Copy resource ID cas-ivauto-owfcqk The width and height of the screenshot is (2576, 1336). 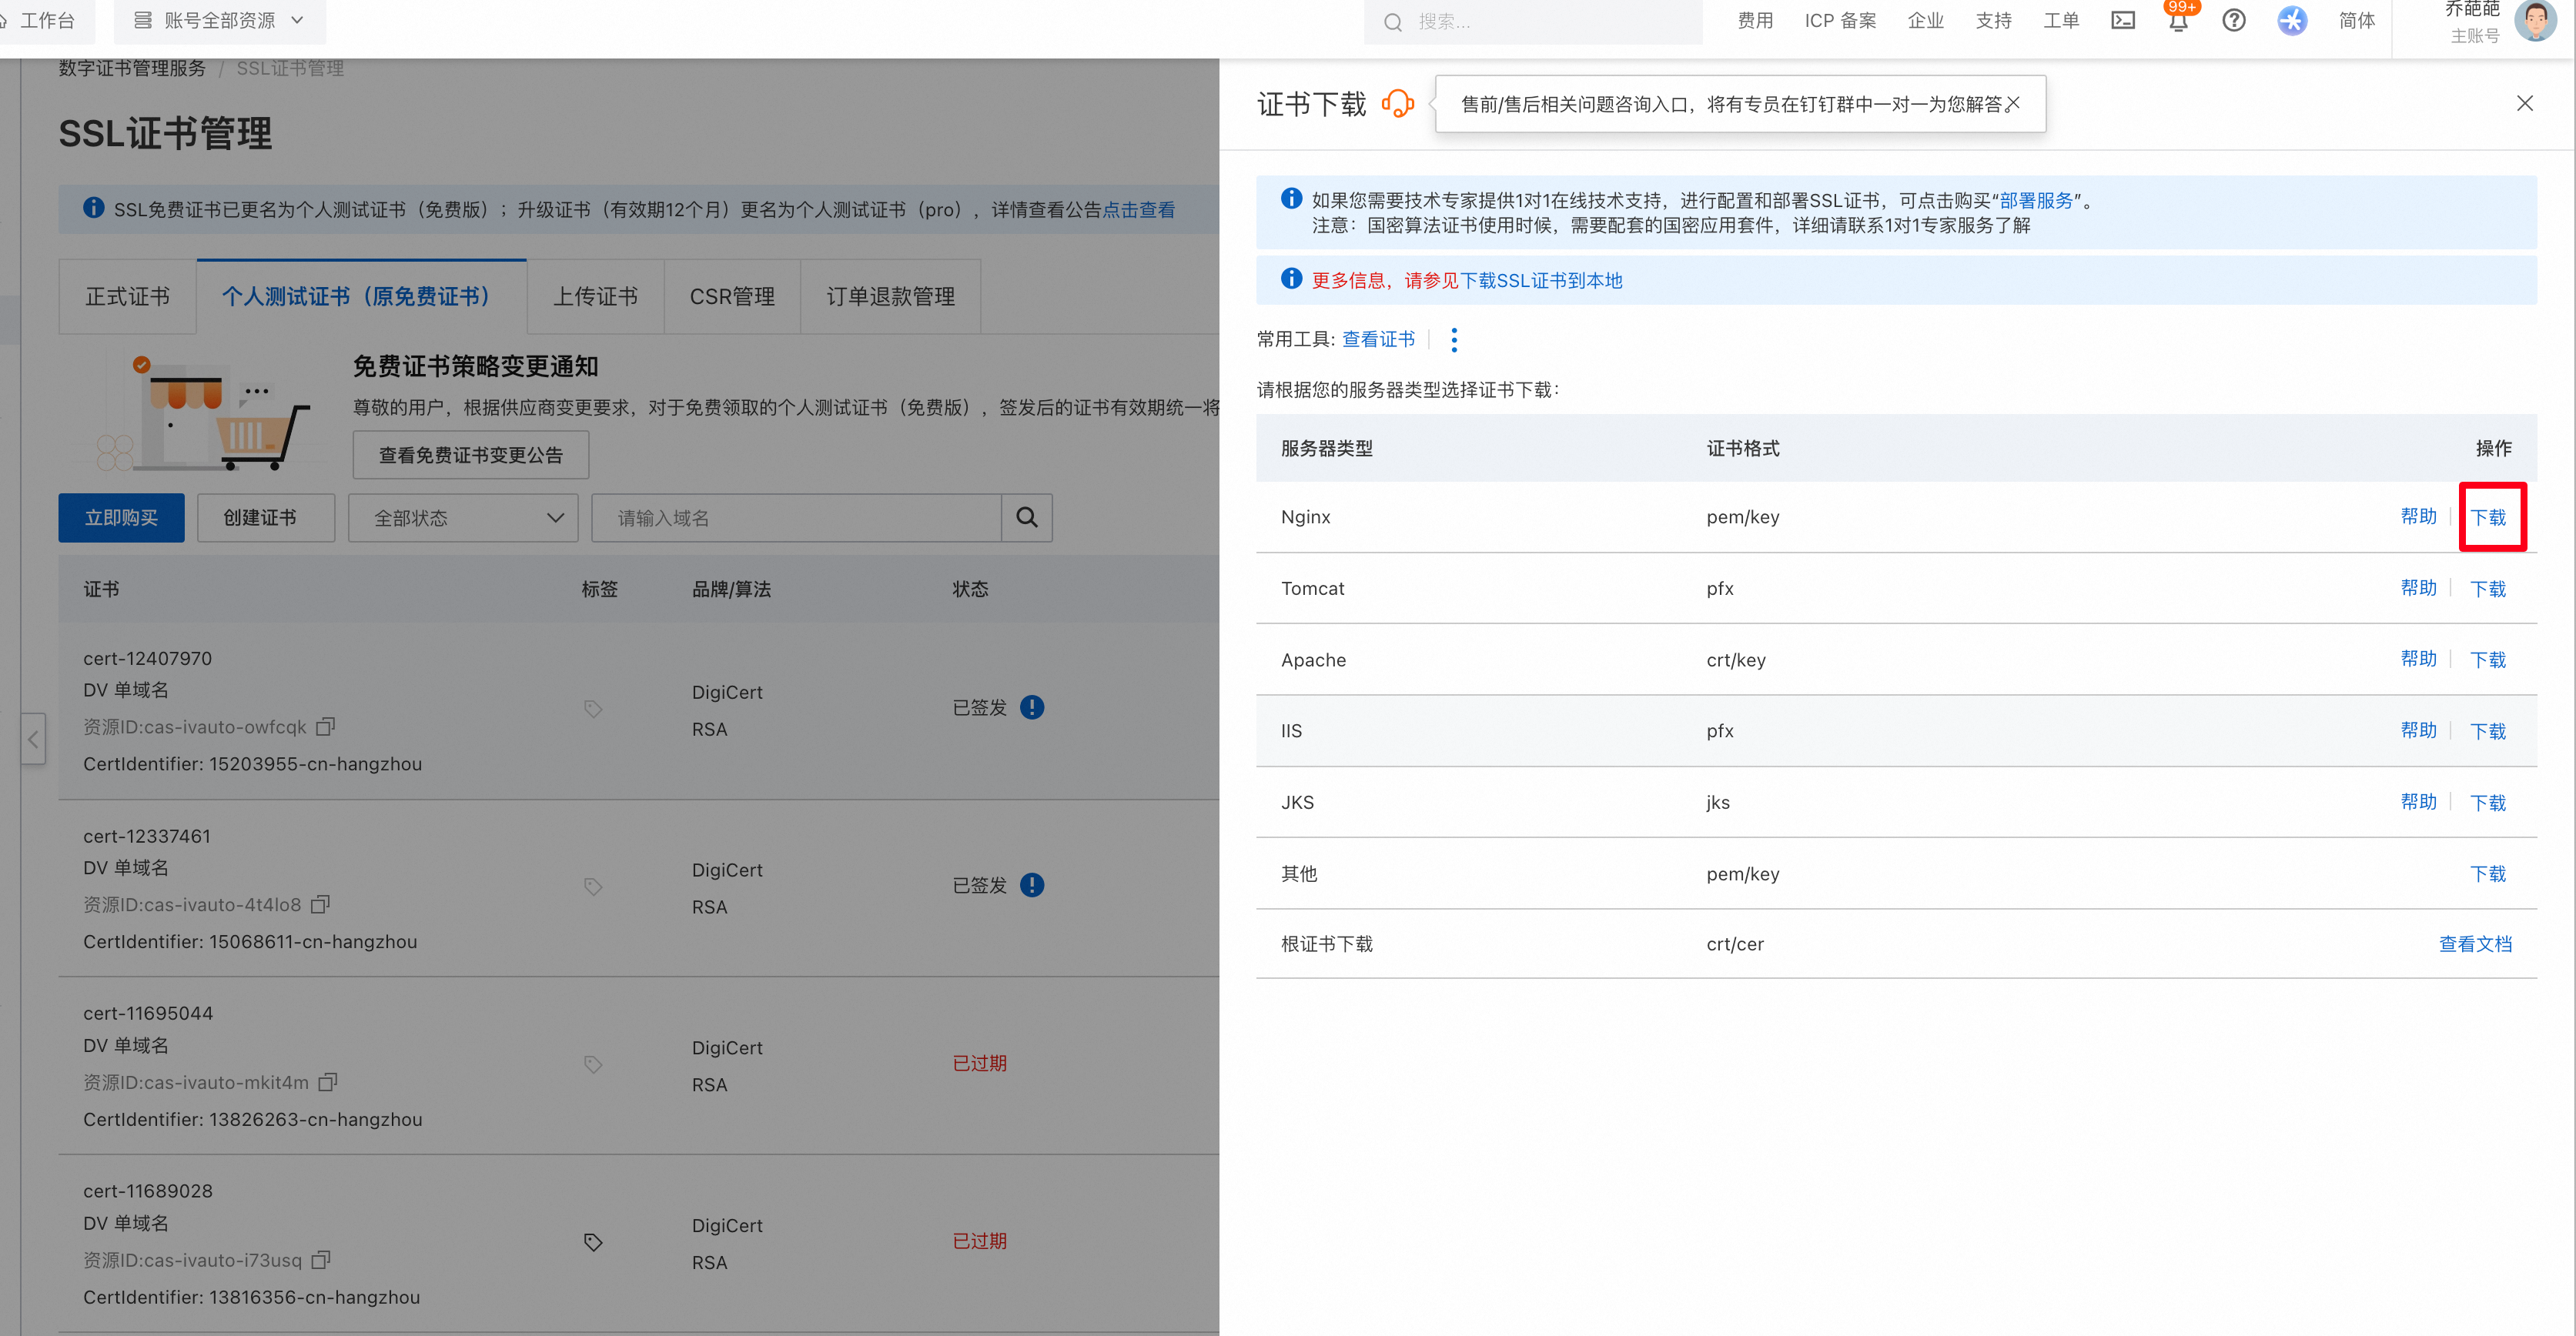[325, 726]
